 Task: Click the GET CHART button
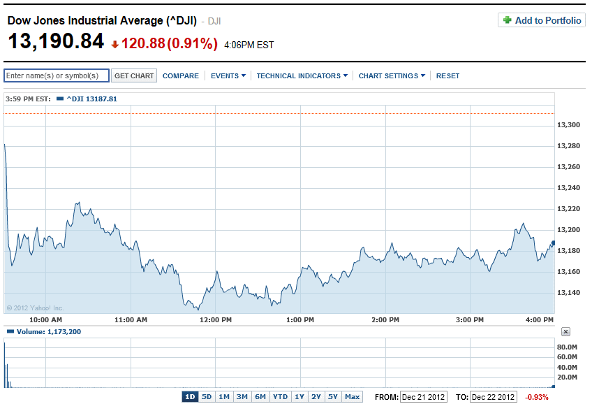click(x=134, y=75)
